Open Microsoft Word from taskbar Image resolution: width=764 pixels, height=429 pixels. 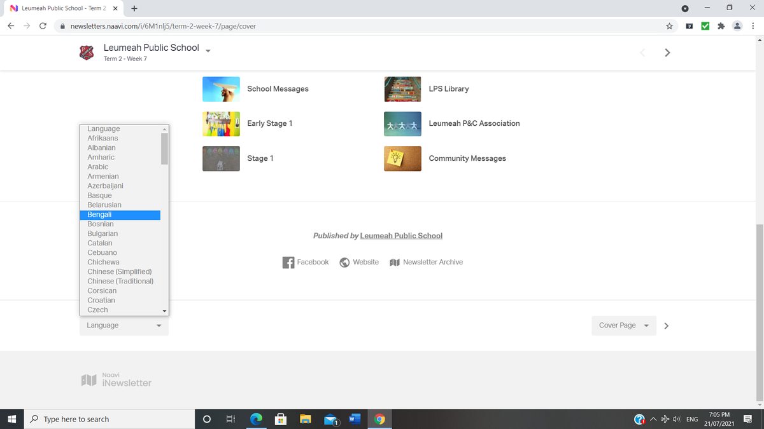[355, 419]
